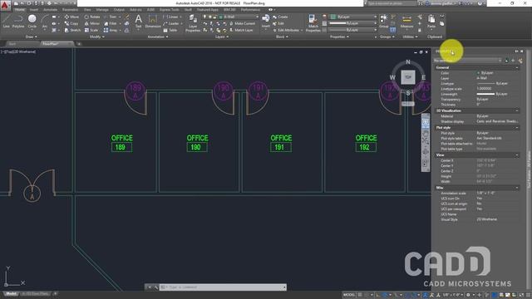
Task: Click Match Layer button
Action: click(241, 30)
